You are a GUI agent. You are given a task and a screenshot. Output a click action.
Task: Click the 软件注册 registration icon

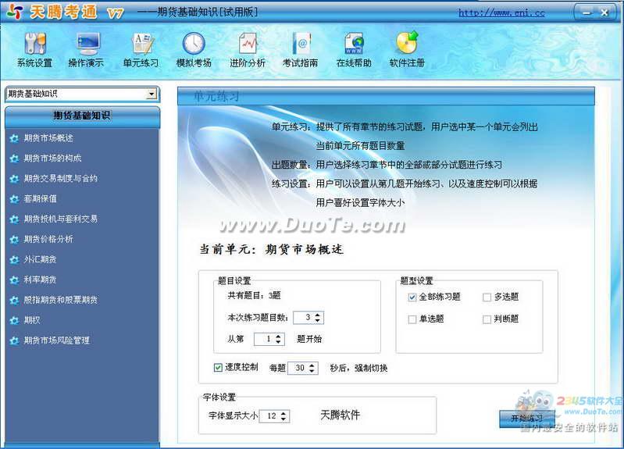click(407, 45)
